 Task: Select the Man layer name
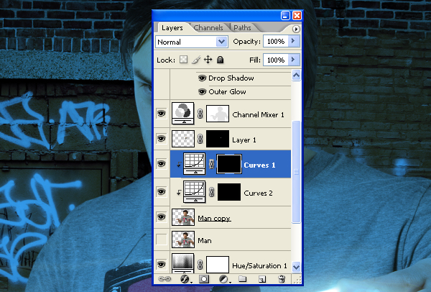click(x=205, y=241)
